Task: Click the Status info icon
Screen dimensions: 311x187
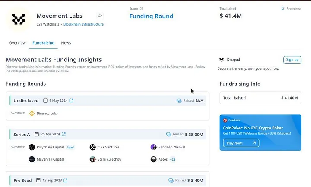Action: [141, 9]
